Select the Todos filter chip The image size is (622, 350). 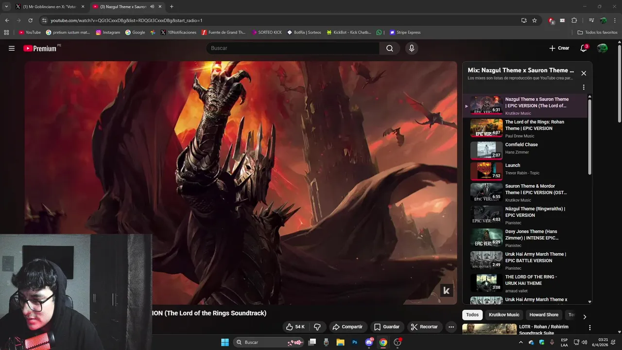472,315
